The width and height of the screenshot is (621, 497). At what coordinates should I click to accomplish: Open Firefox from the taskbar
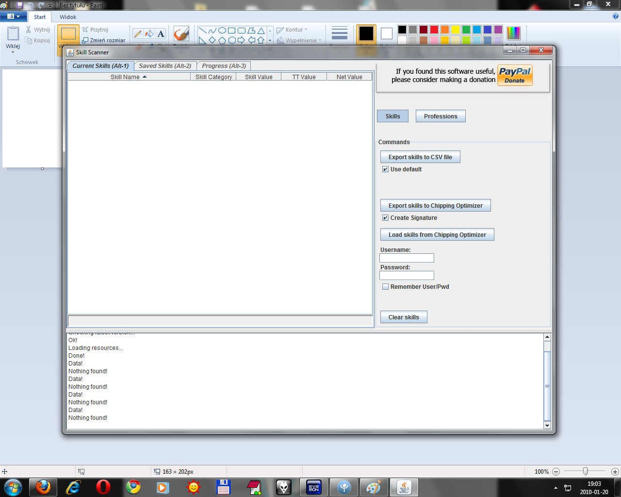tap(43, 487)
